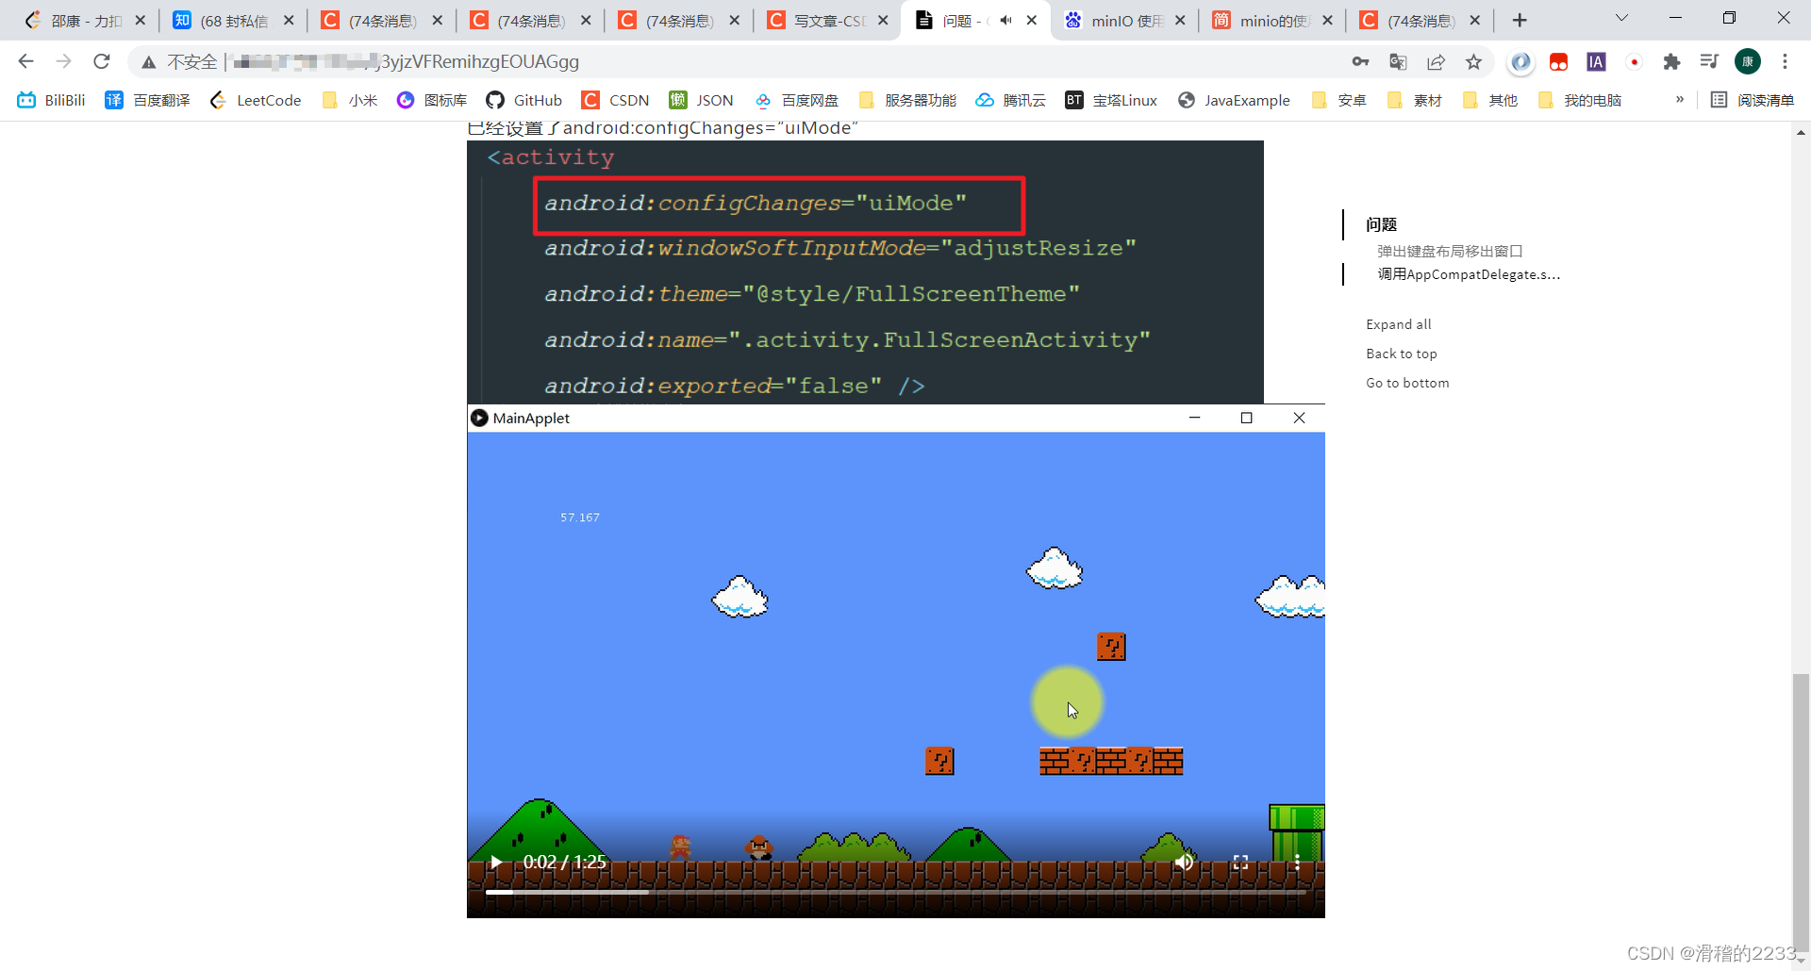Open the tab search dropdown arrow
Viewport: 1811px width, 971px height.
click(x=1621, y=18)
